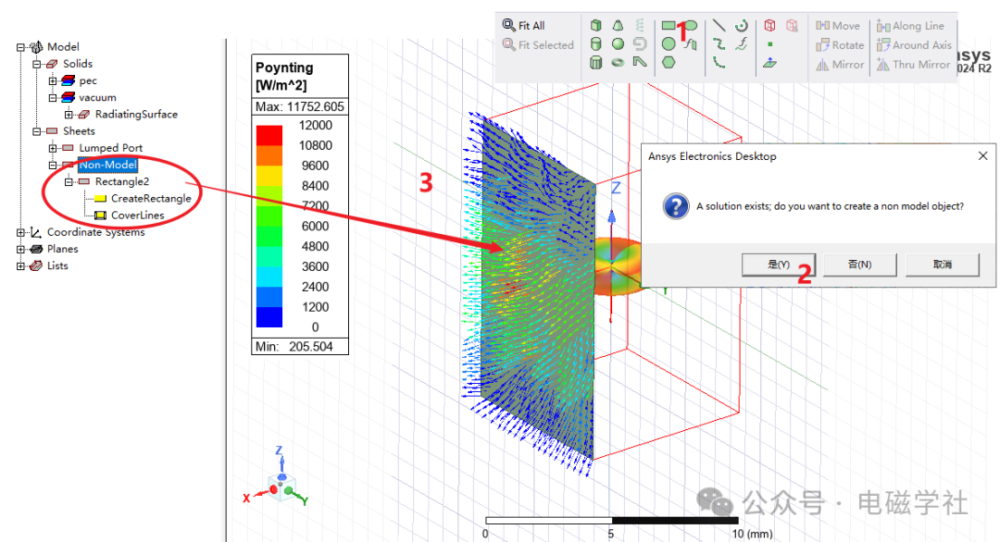Click the blue 0 legend color
This screenshot has height=542, width=1000.
click(269, 317)
